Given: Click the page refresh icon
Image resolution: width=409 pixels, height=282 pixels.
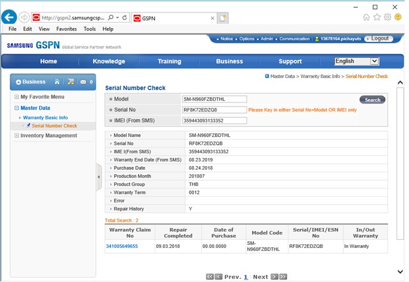Looking at the screenshot, I should (x=125, y=17).
